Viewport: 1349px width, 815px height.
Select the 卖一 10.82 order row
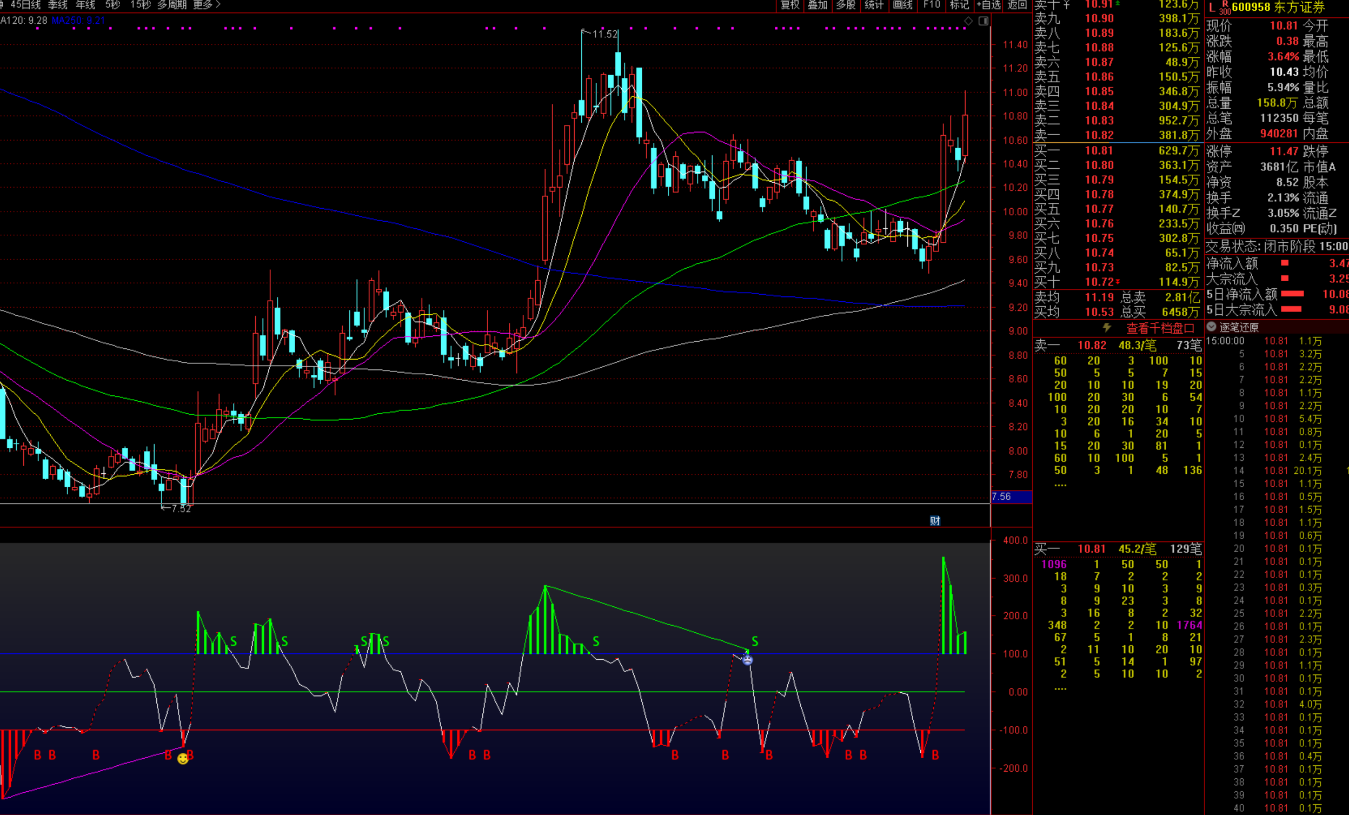1117,135
